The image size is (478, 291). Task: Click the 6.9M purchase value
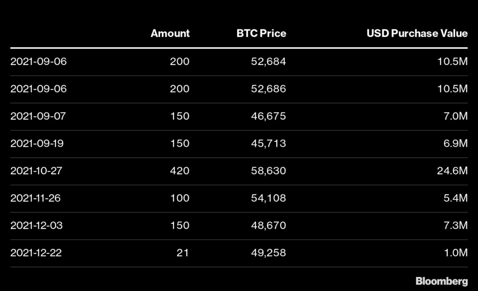pyautogui.click(x=456, y=143)
